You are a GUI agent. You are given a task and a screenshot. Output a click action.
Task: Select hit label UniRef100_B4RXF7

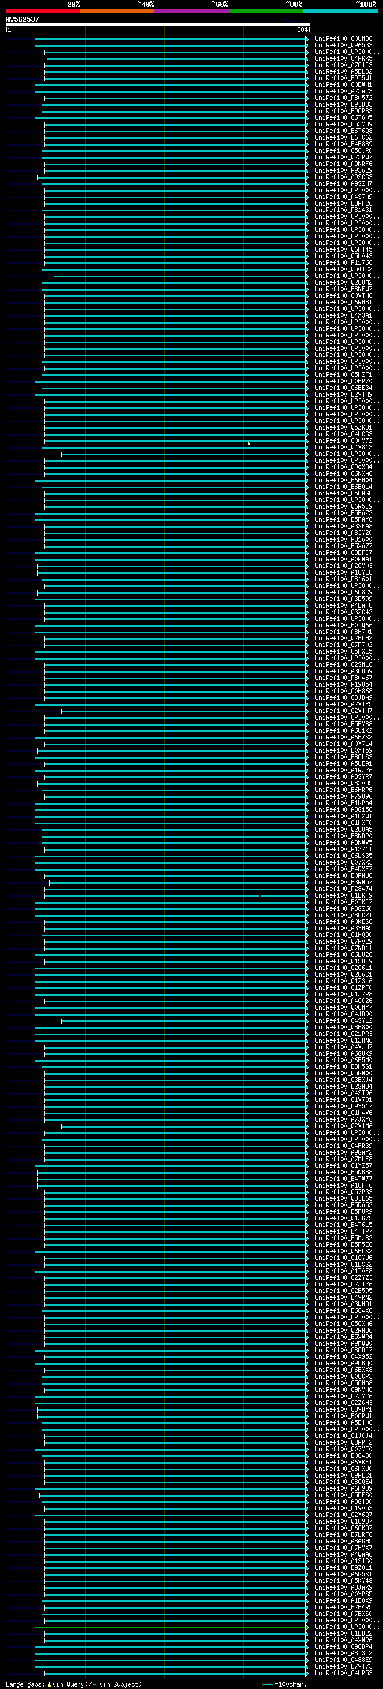tap(344, 869)
